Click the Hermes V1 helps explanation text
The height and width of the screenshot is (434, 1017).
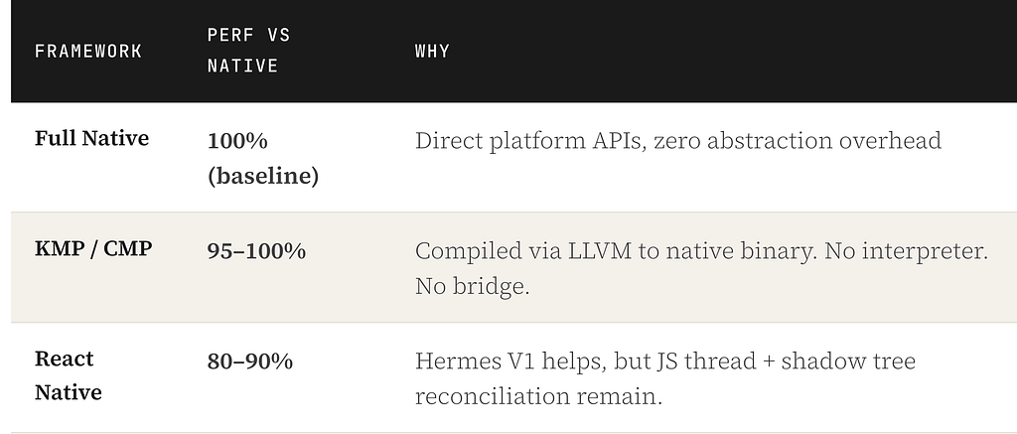(665, 378)
